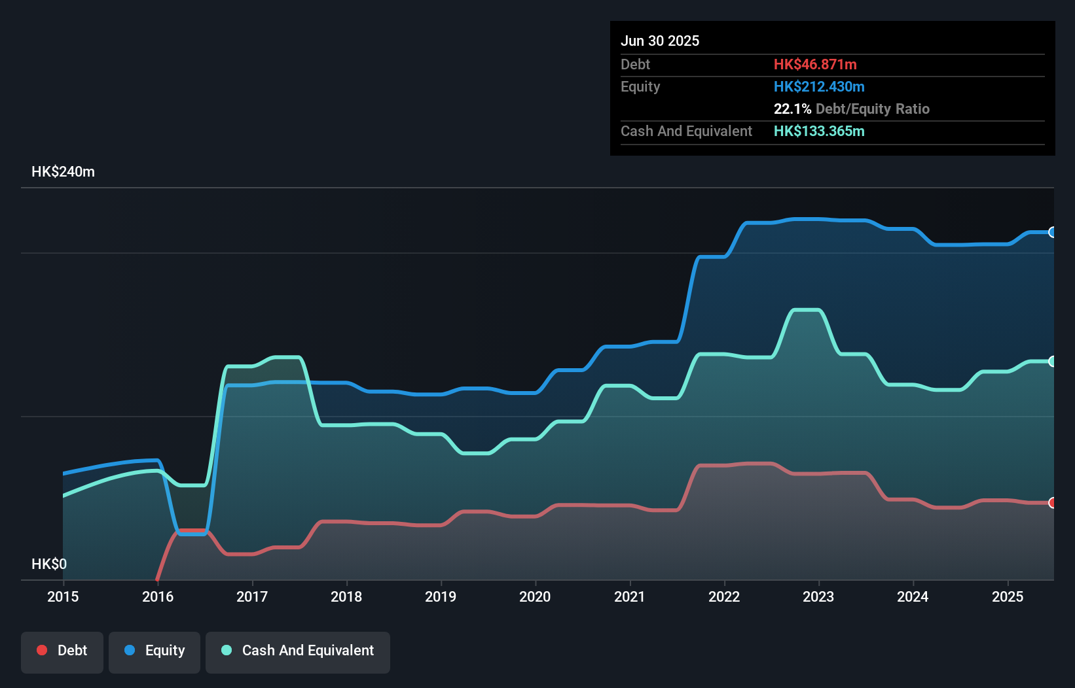Select the red Debt legend dot icon
The image size is (1075, 688).
[42, 650]
